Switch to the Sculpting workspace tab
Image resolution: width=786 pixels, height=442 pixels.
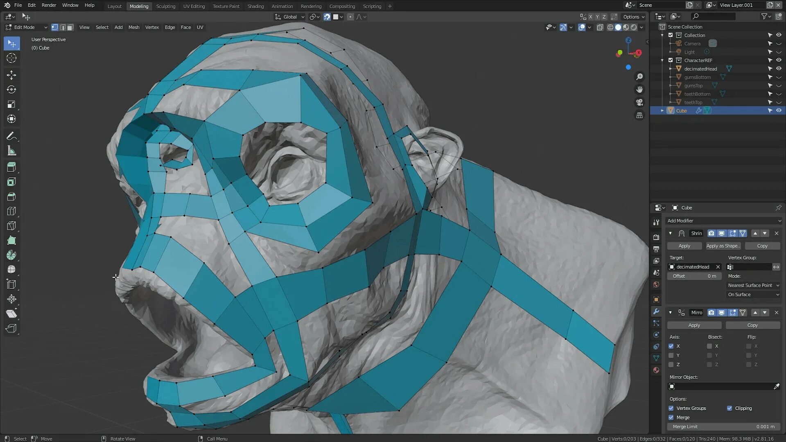point(165,6)
